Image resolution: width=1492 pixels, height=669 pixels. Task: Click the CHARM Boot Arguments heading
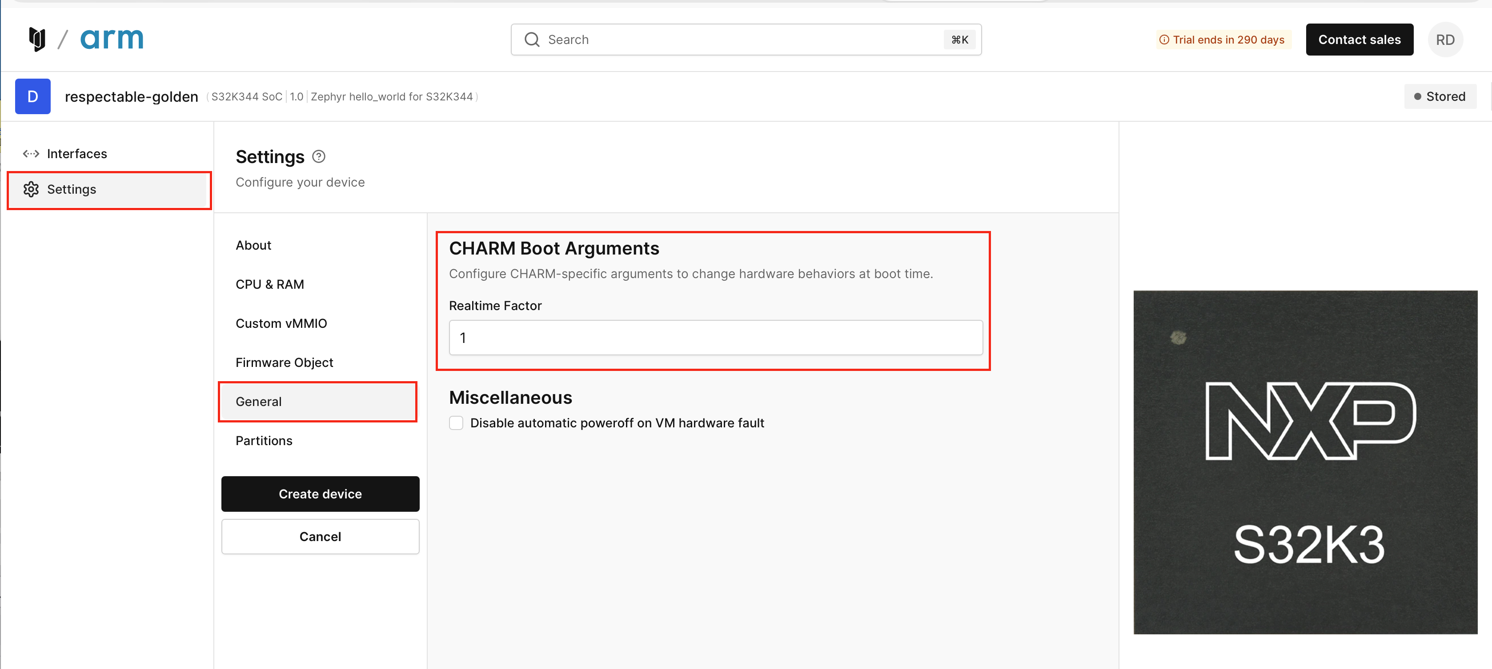click(x=554, y=248)
